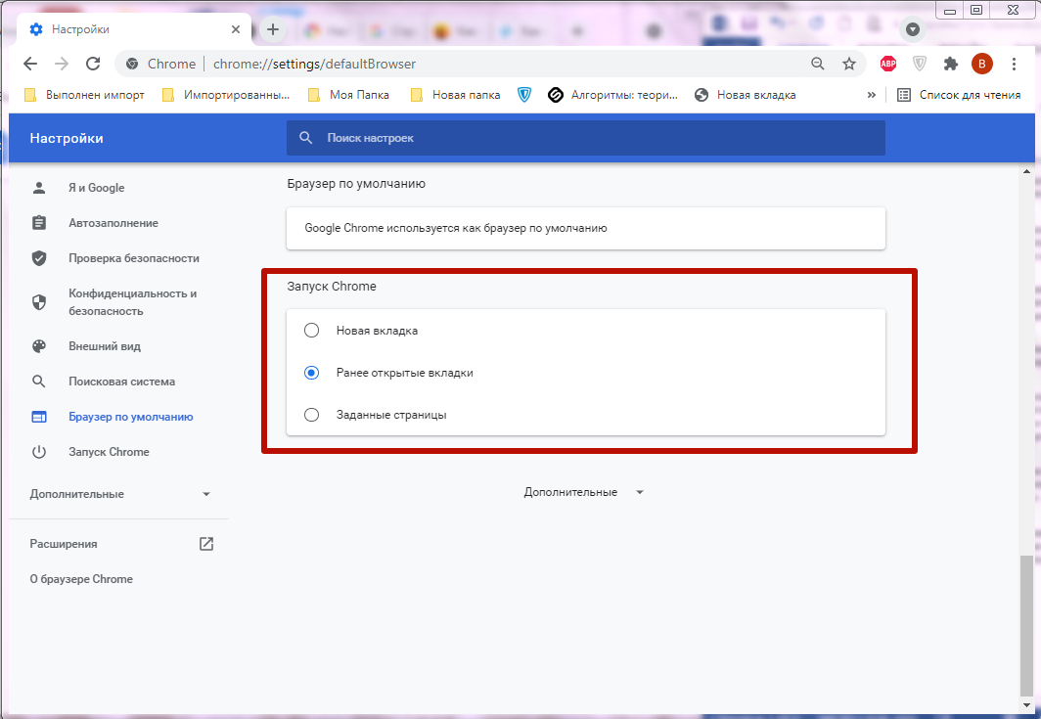Select the "Новая вкладка" radio option
1041x719 pixels.
[312, 331]
